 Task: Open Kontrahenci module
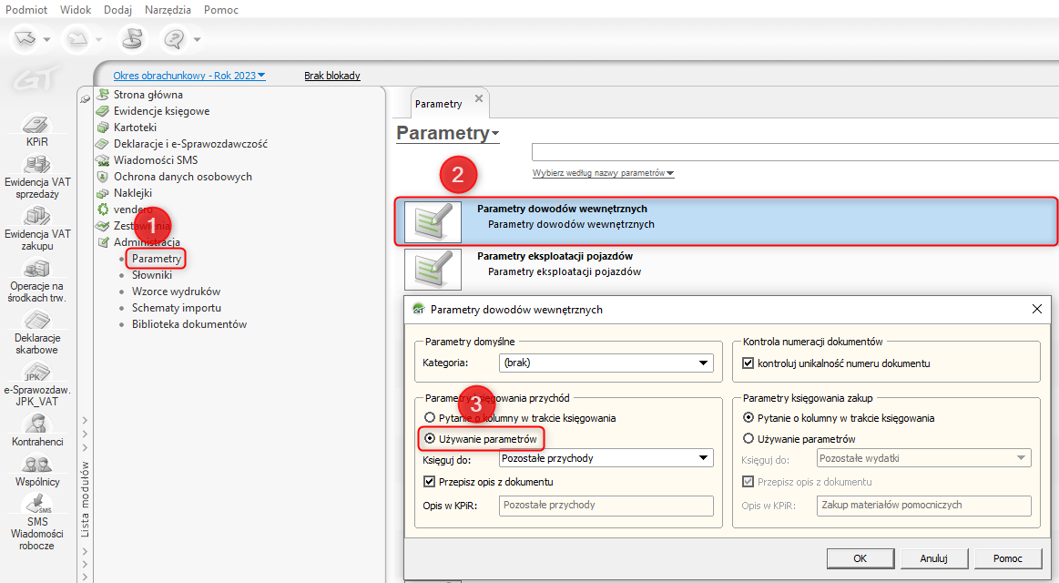pyautogui.click(x=36, y=424)
